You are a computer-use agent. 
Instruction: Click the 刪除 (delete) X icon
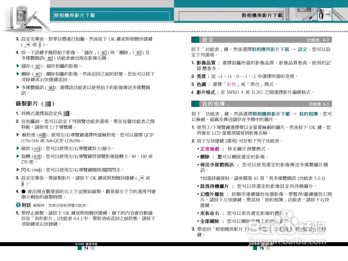click(37, 74)
